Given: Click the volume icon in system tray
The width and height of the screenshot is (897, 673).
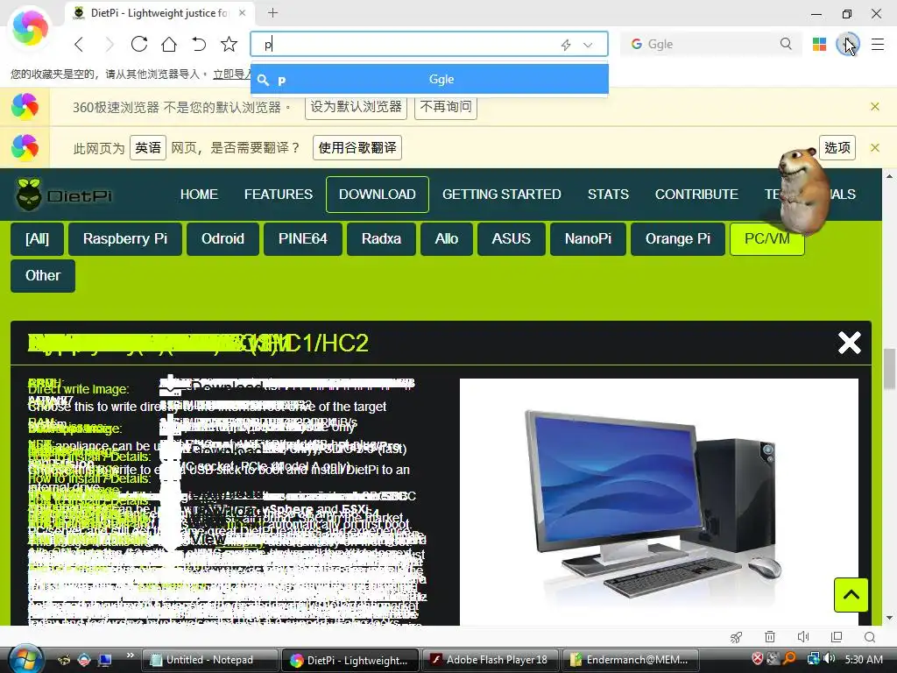Looking at the screenshot, I should [x=830, y=659].
